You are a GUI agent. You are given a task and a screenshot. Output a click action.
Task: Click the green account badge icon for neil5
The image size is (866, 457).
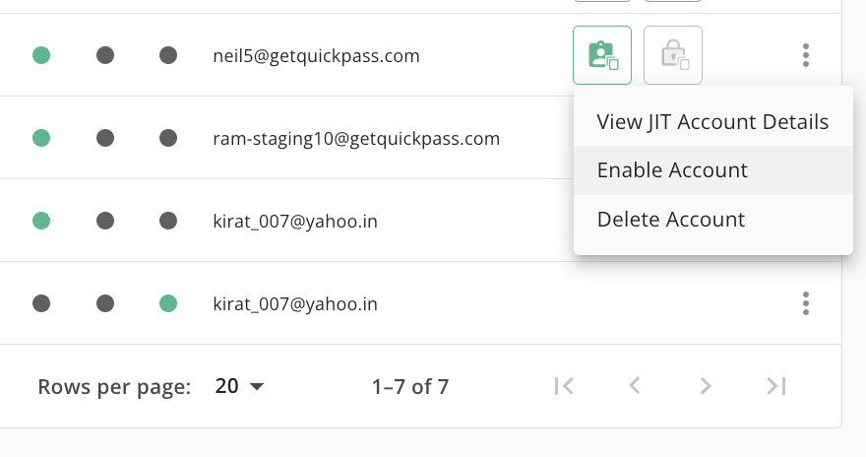tap(601, 55)
